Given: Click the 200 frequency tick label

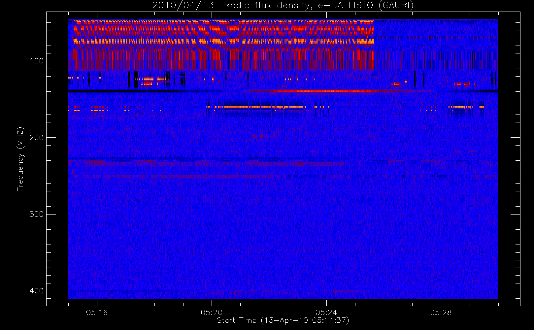Looking at the screenshot, I should pos(36,138).
